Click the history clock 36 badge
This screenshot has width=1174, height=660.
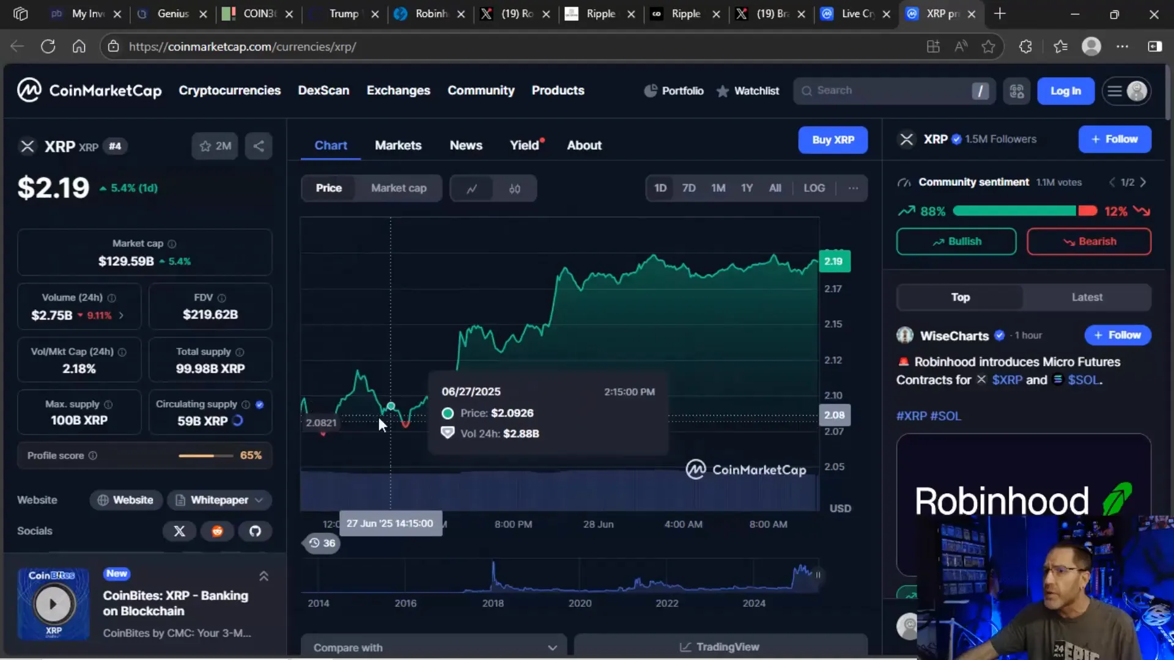(x=322, y=543)
